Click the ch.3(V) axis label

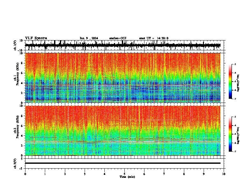pyautogui.click(x=15, y=163)
